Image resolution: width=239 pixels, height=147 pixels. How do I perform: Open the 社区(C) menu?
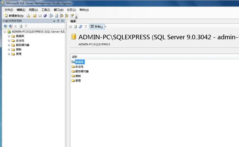71,10
